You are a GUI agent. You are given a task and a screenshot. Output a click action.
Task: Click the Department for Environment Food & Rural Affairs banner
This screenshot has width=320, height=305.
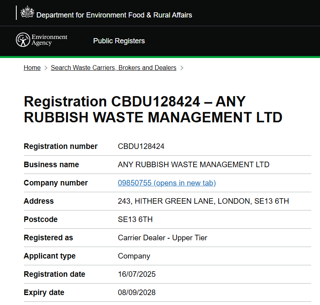(x=114, y=15)
